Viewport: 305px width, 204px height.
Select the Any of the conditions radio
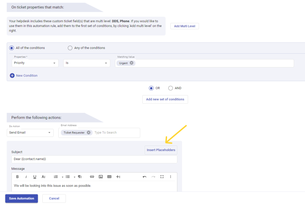coord(70,48)
